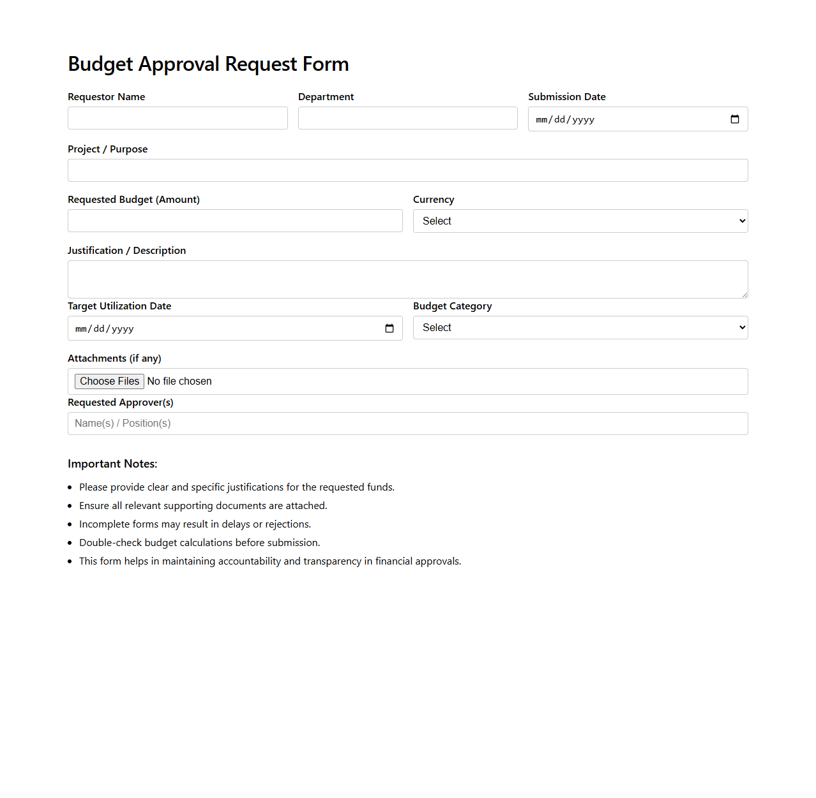Focus the Requestor Name text field
This screenshot has width=816, height=798.
pos(178,118)
